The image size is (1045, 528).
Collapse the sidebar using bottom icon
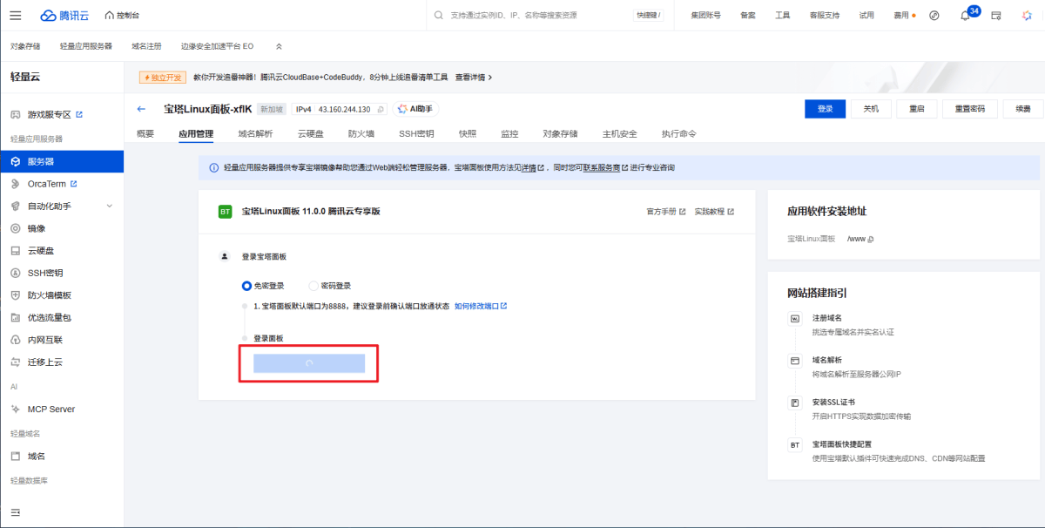coord(16,511)
